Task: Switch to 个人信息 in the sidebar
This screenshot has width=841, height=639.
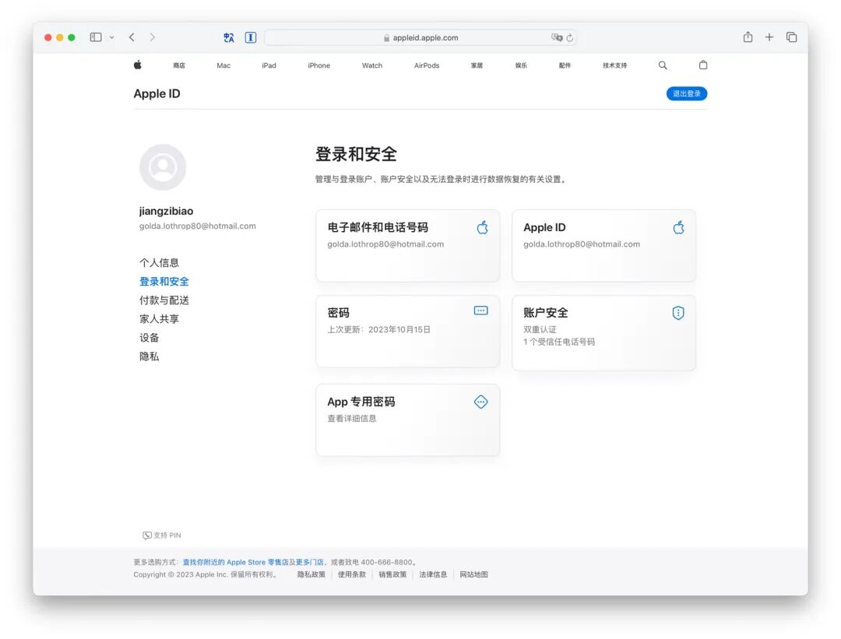Action: 160,262
